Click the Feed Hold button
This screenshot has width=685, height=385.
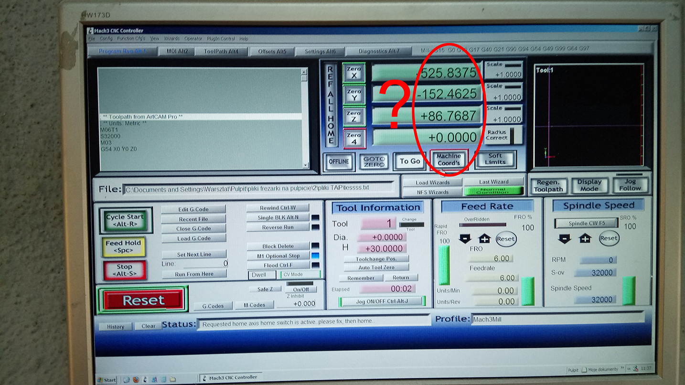tap(123, 246)
